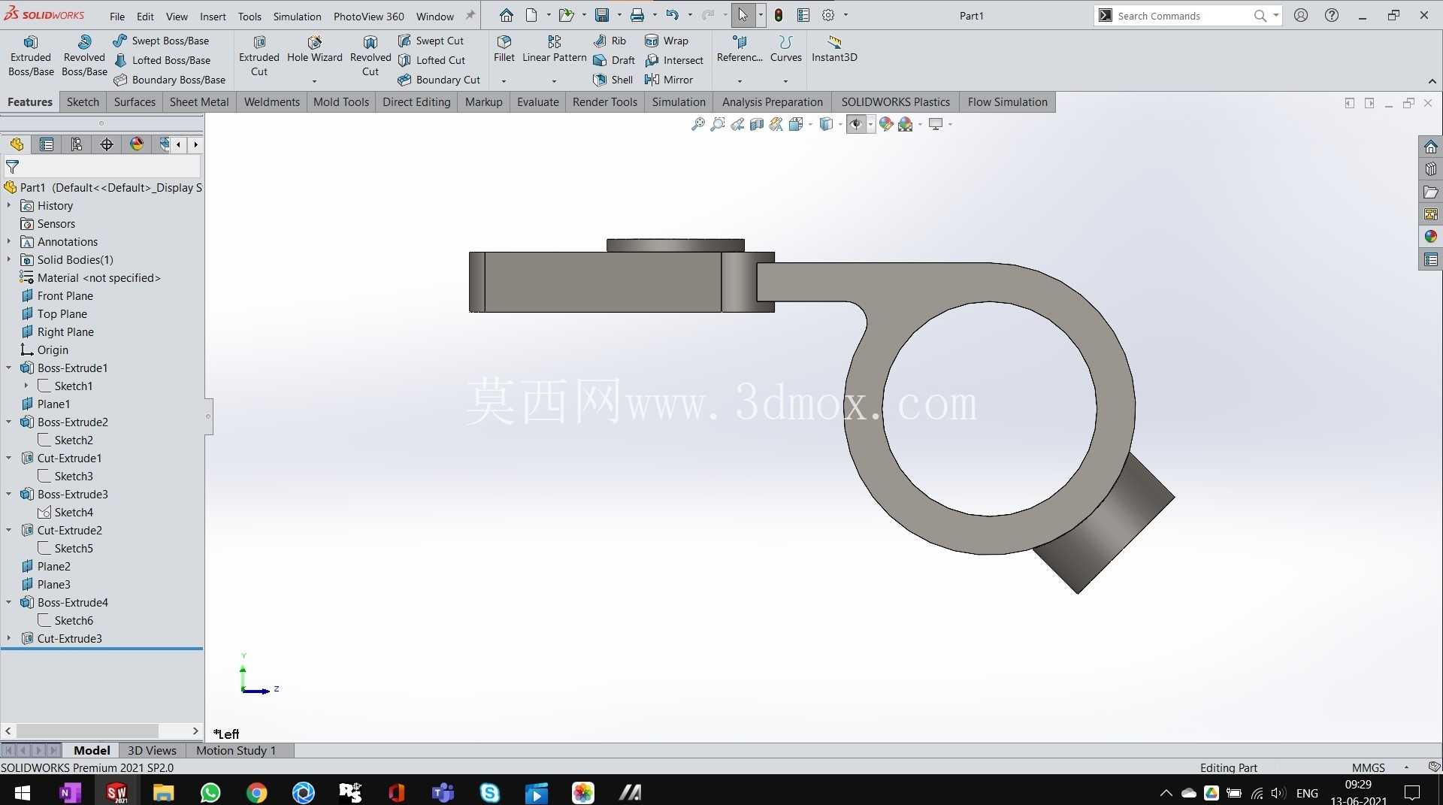
Task: Click the Rebuild traffic light icon
Action: (779, 15)
